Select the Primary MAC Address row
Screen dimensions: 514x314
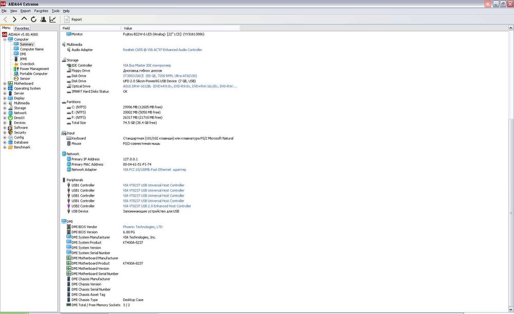click(x=109, y=164)
